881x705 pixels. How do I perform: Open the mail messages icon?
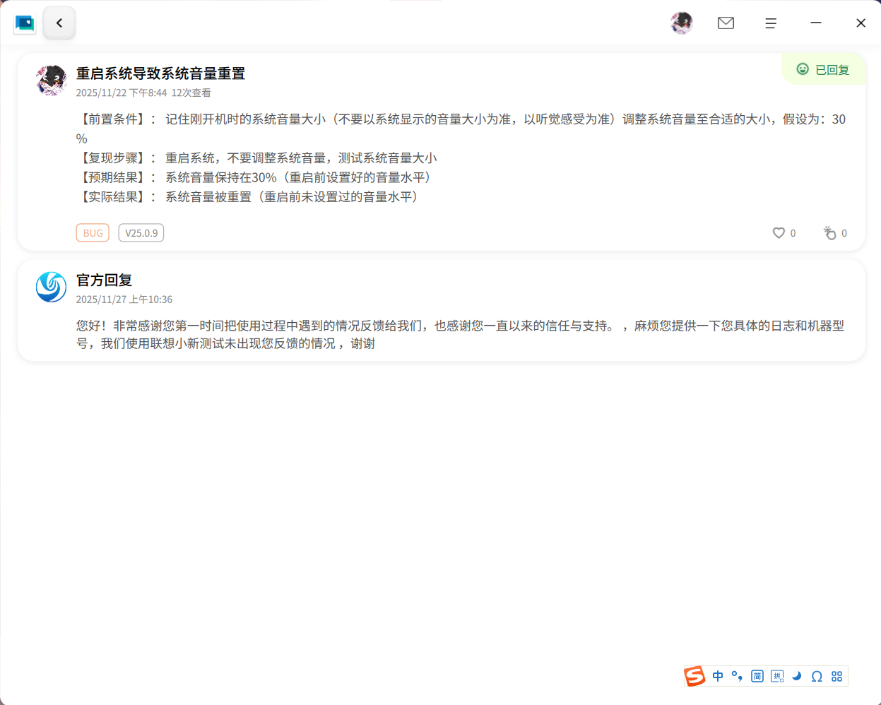click(x=726, y=23)
